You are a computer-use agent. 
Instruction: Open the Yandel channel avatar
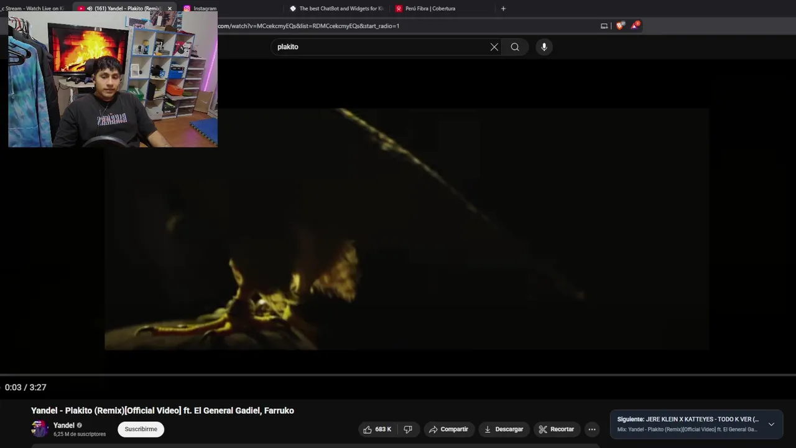pyautogui.click(x=39, y=429)
